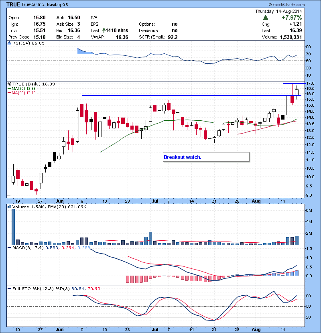Click the RSI(14) indicator icon
The width and height of the screenshot is (321, 333).
[x=9, y=43]
